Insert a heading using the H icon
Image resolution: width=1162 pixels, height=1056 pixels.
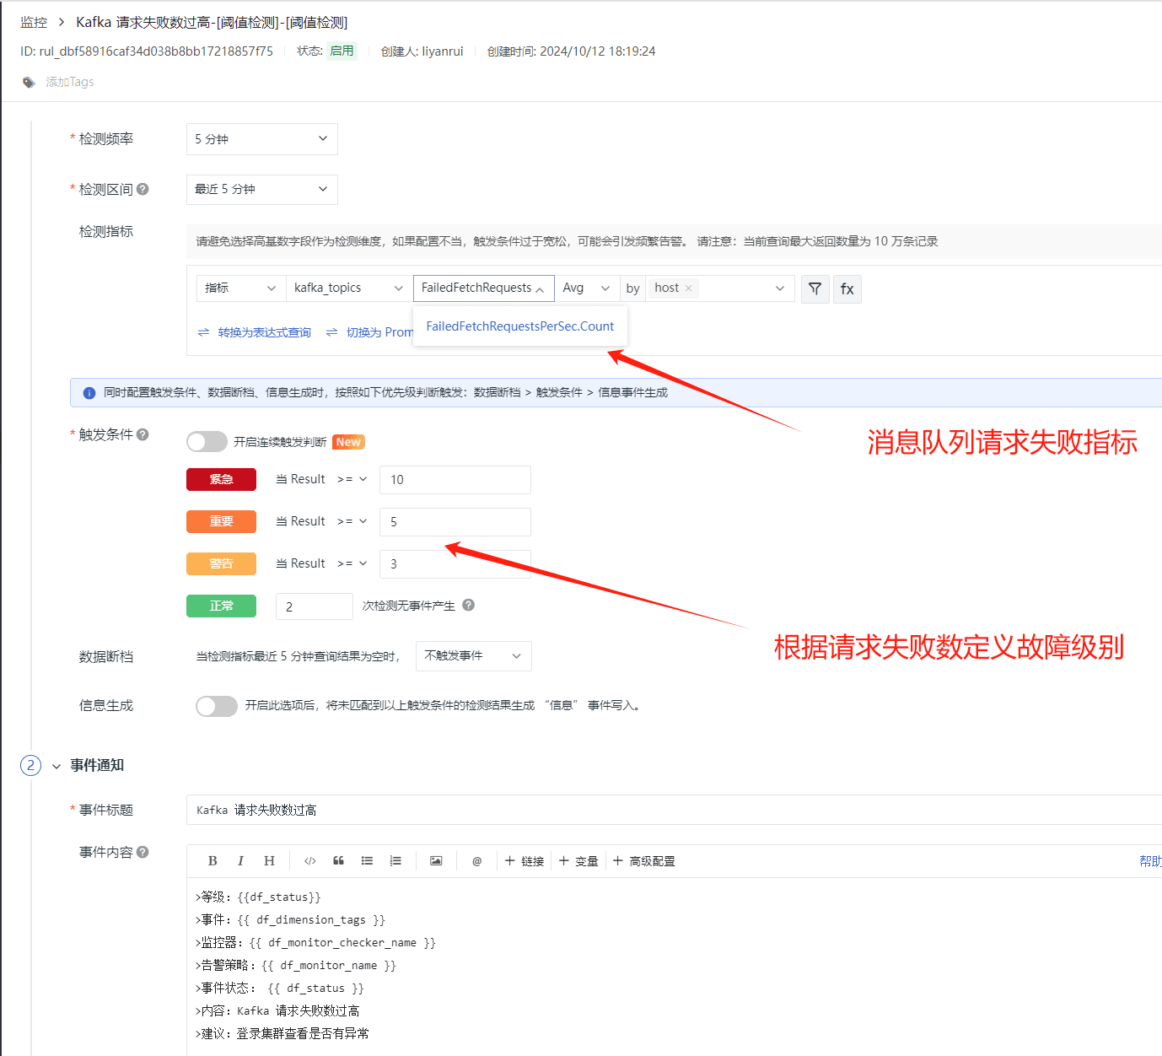[269, 861]
